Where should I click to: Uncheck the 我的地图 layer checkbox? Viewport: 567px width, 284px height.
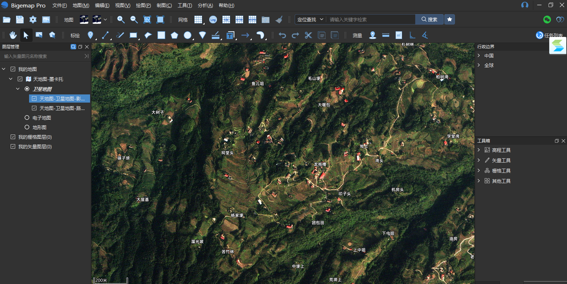coord(13,69)
